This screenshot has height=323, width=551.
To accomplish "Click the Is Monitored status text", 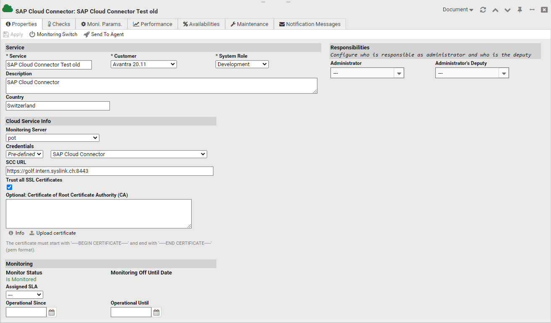I will [x=21, y=279].
